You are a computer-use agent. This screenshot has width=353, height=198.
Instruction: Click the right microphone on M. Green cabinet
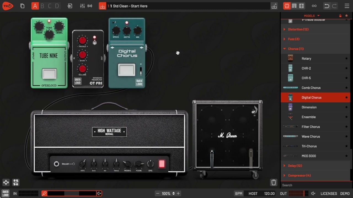click(251, 158)
